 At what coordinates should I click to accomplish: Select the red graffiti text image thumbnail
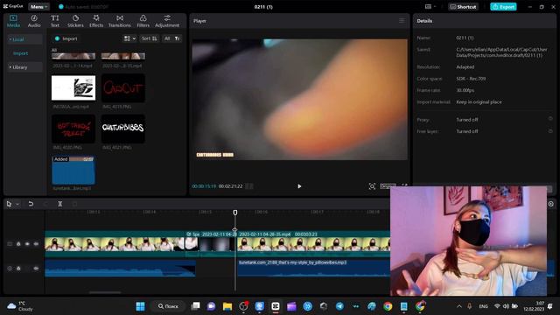[73, 129]
